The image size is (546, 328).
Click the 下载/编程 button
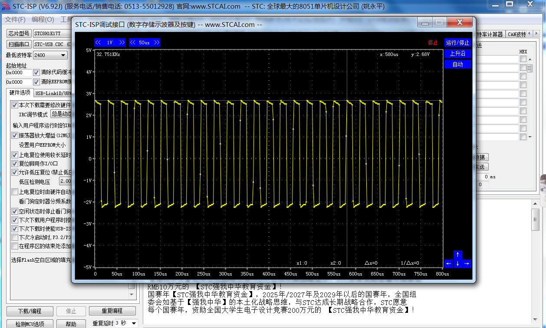[30, 311]
